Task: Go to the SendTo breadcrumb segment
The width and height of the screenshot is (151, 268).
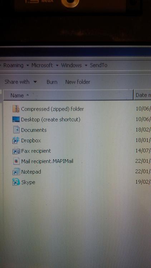Action: pos(99,65)
